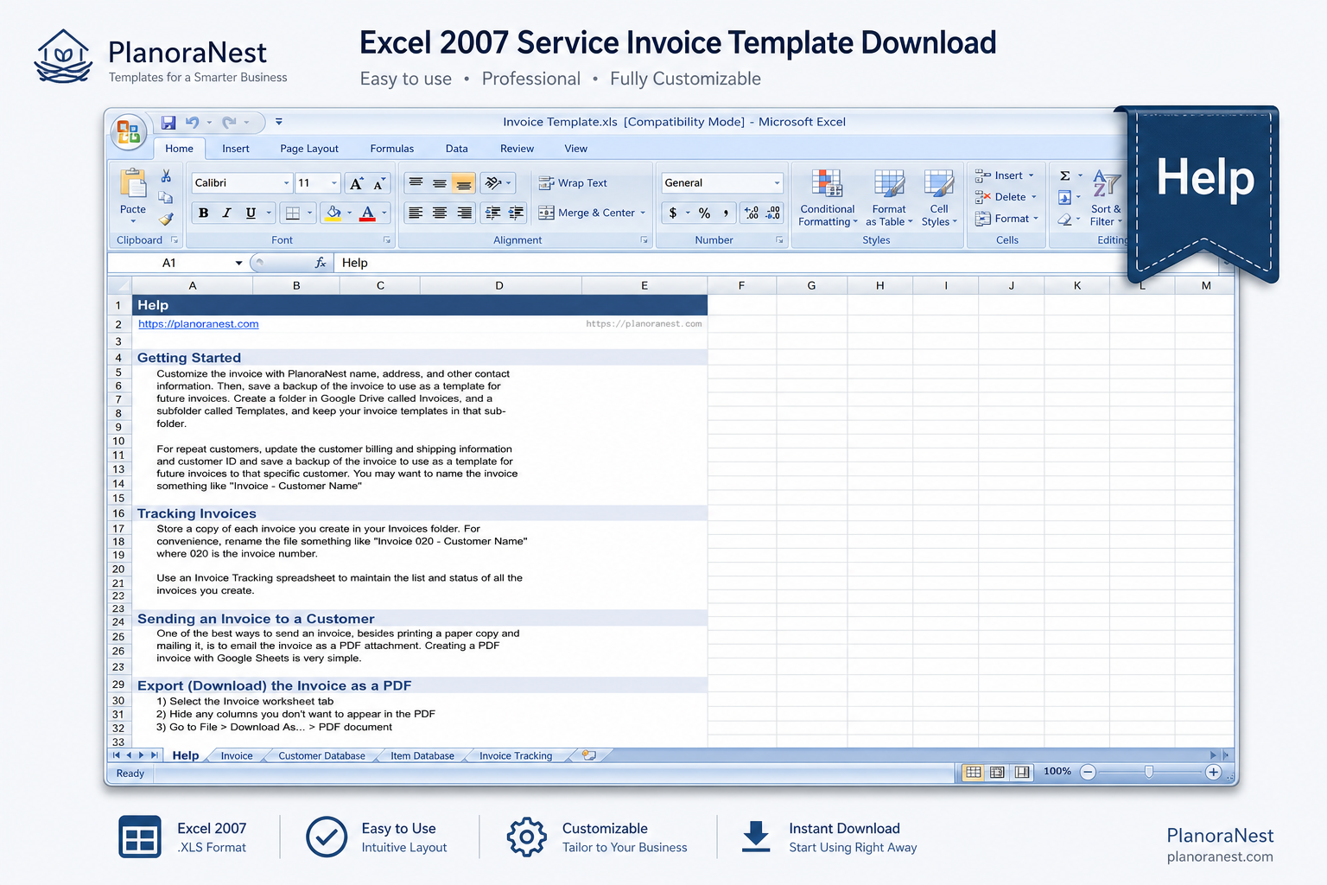Align cell text right
Screen dimensions: 1327x885
coord(464,213)
